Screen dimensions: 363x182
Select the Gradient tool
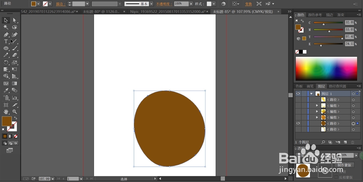point(15,83)
